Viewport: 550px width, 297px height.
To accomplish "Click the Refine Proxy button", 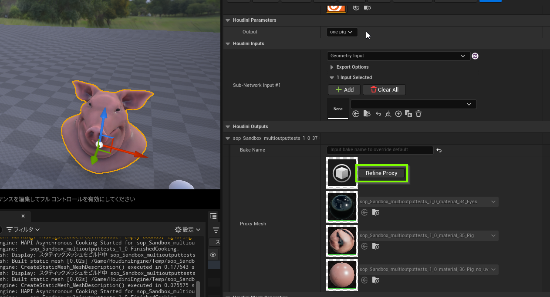I will tap(381, 173).
